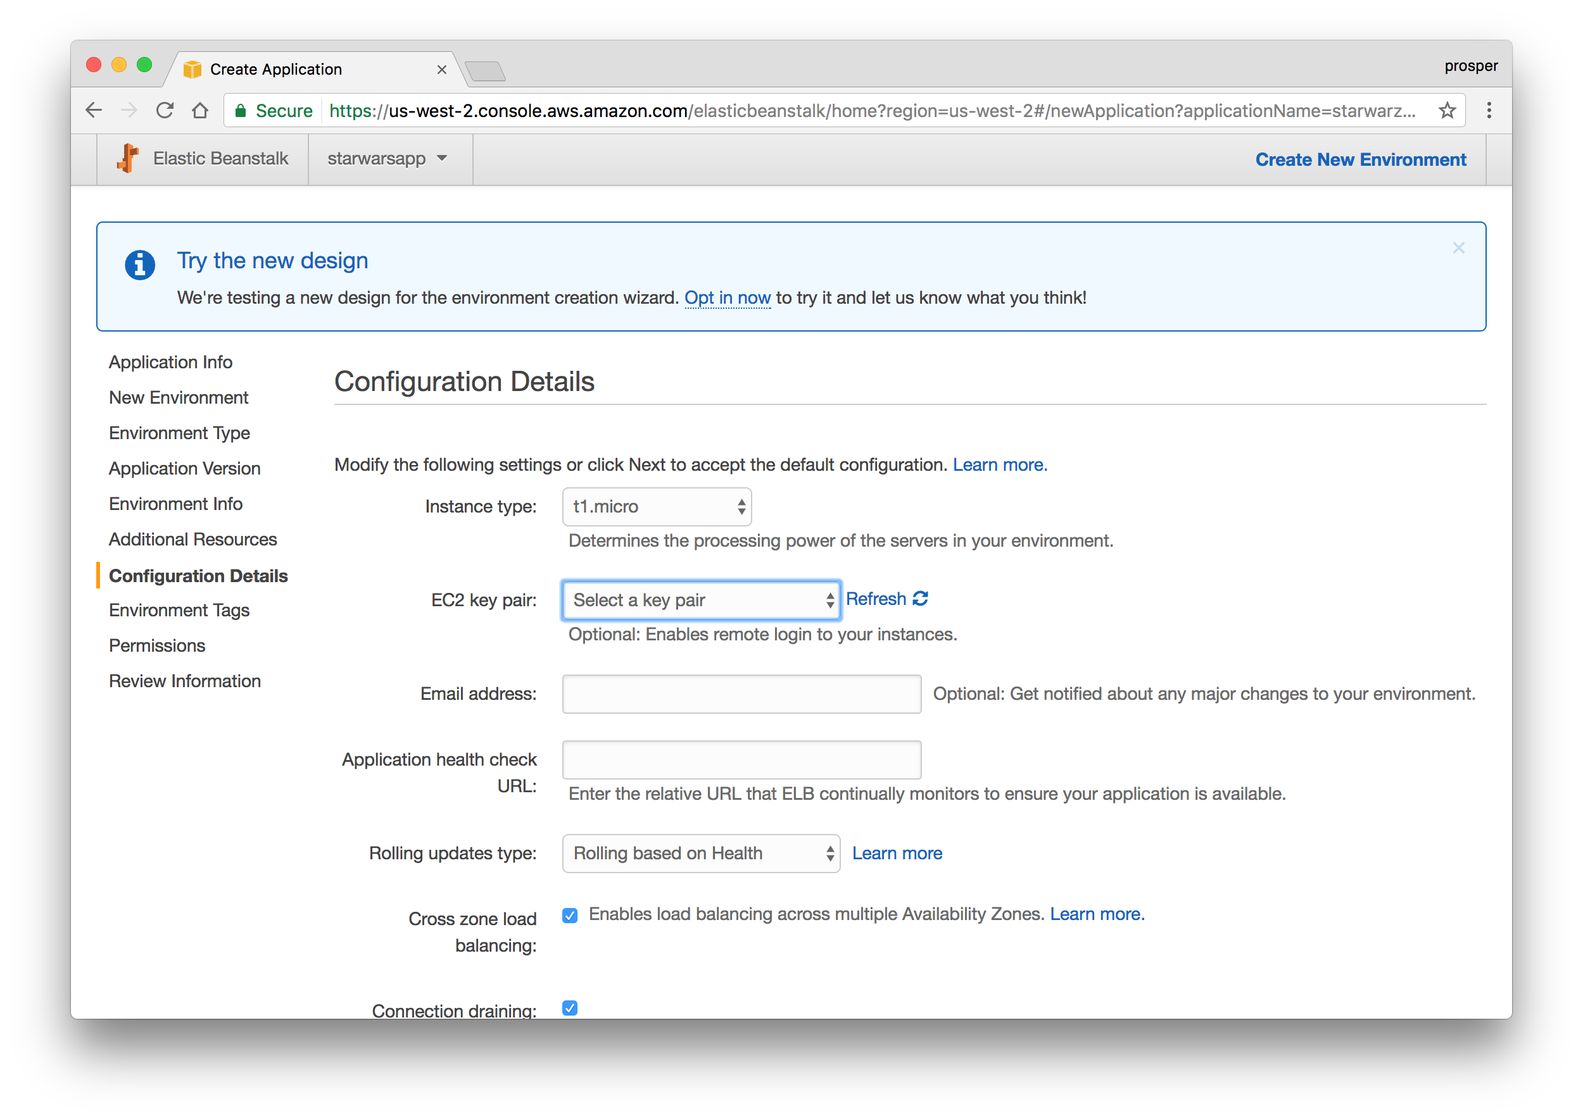Close the Create Application tab
1583x1120 pixels.
pos(441,70)
